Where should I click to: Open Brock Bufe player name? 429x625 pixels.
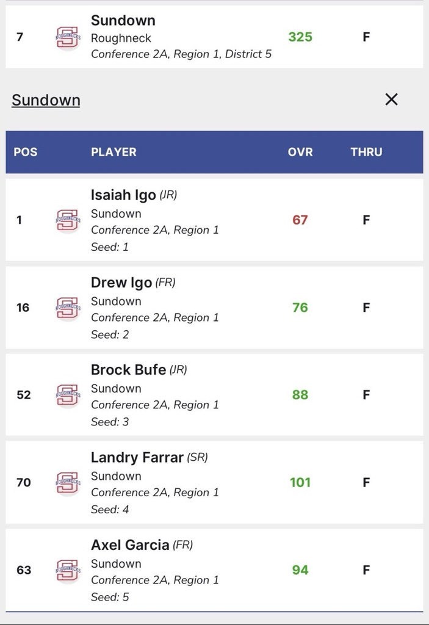128,370
